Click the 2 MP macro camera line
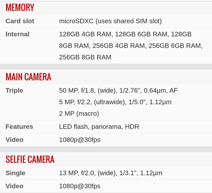The height and width of the screenshot is (193, 212). 79,113
